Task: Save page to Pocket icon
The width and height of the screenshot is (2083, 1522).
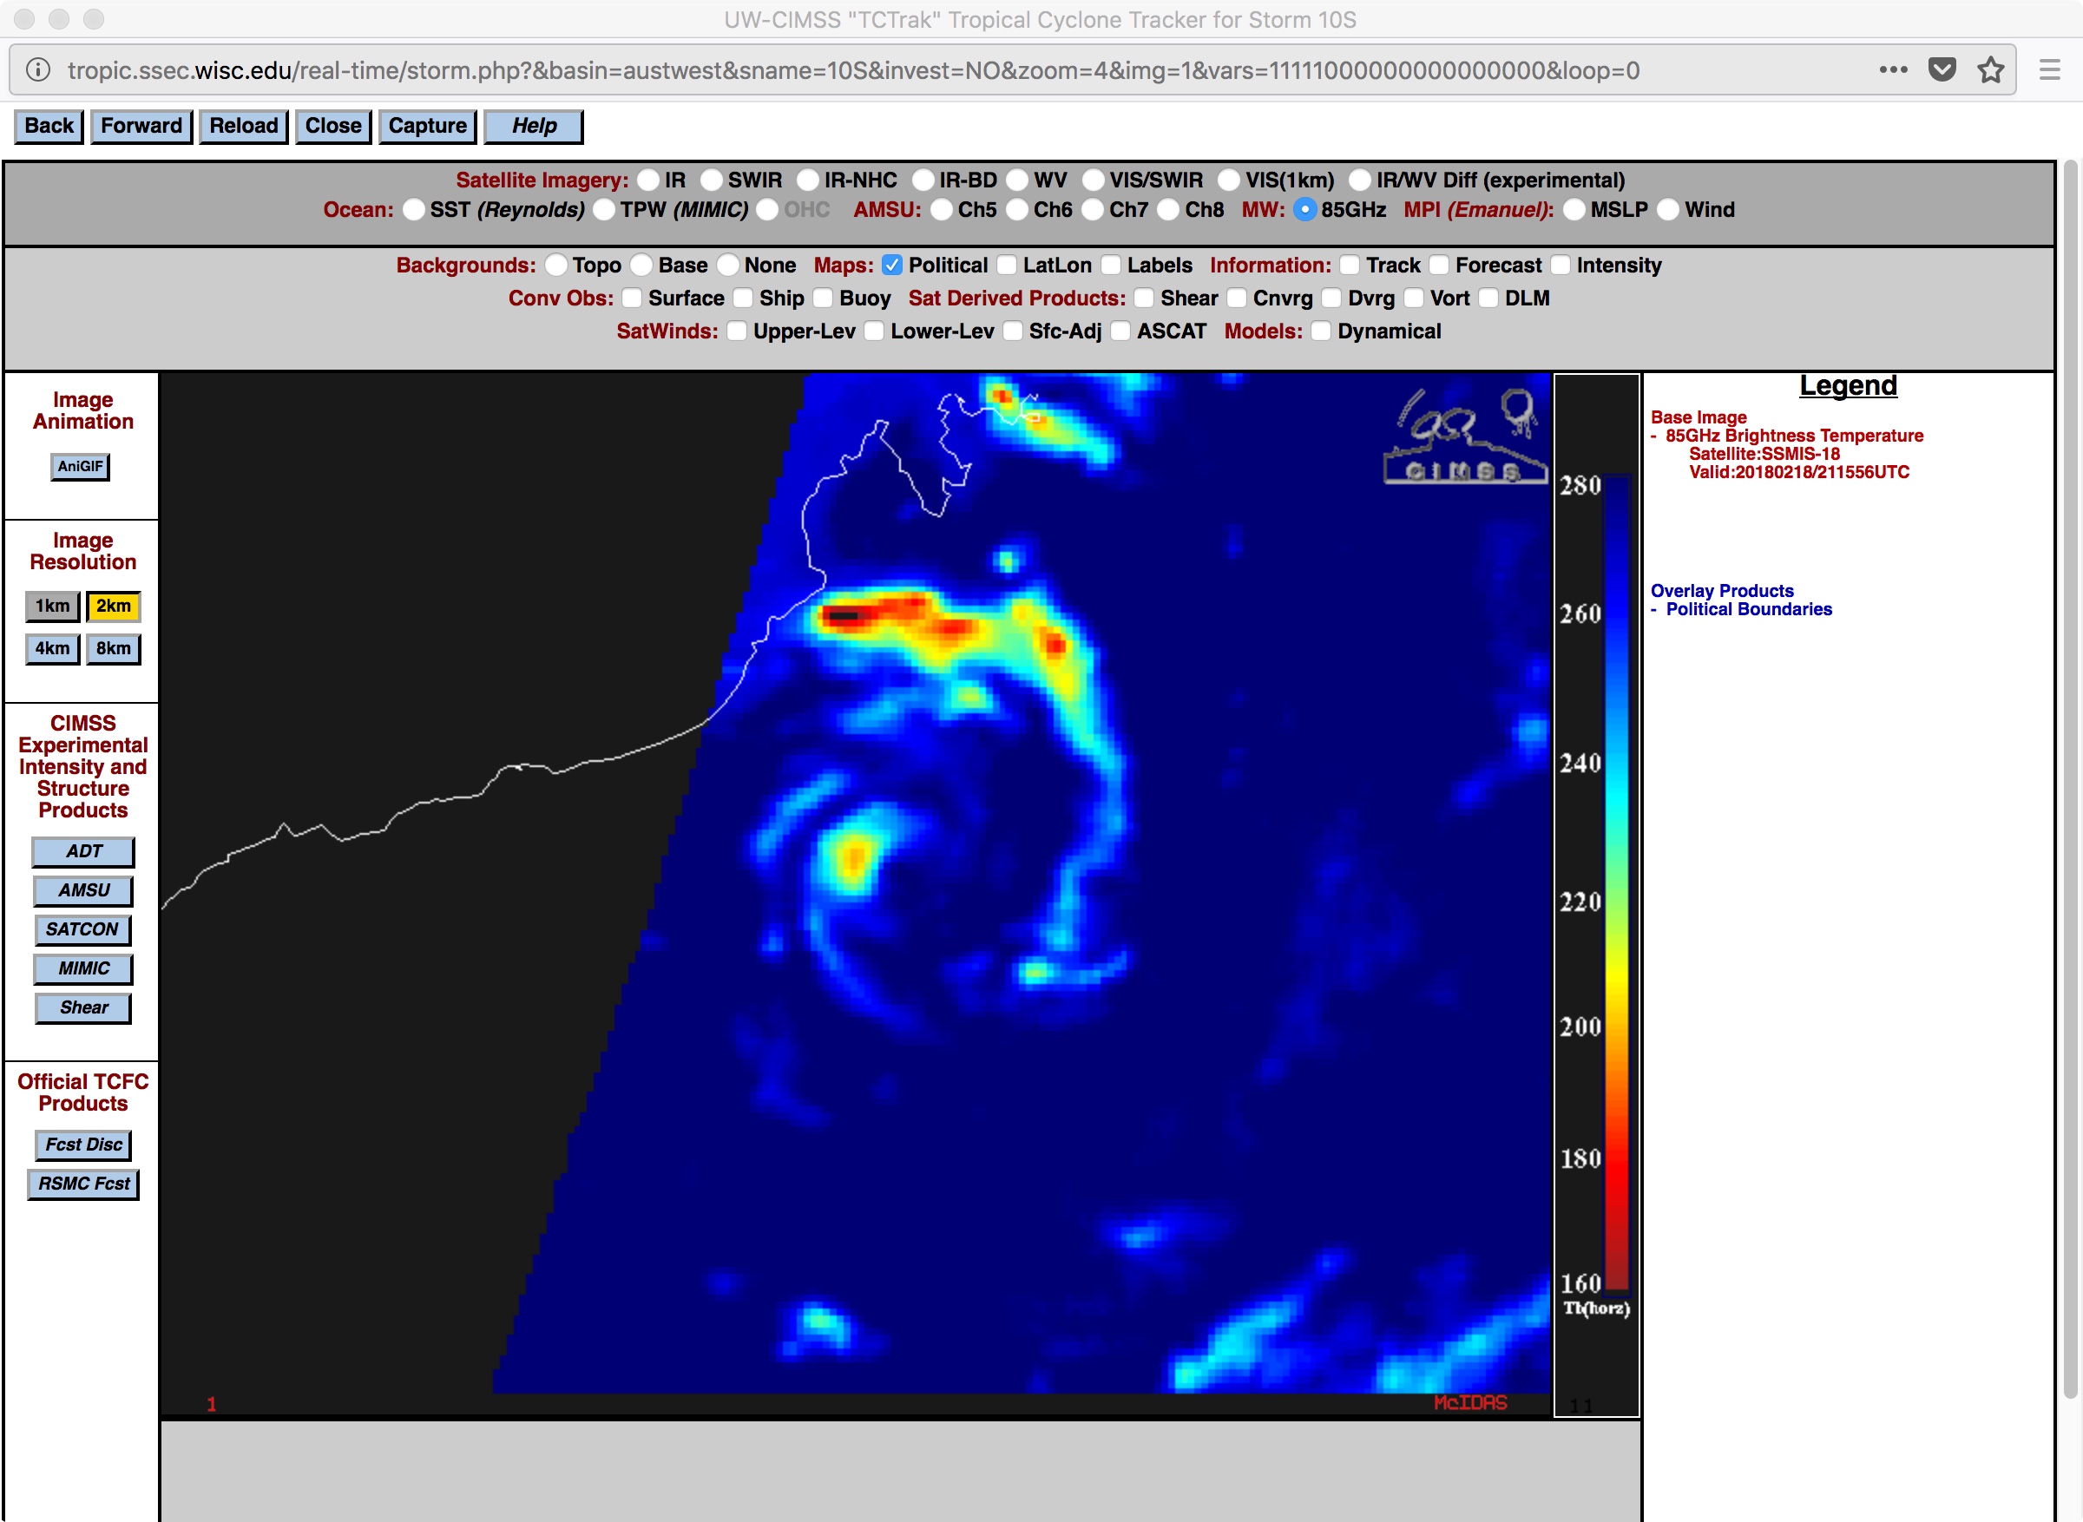Action: click(1942, 70)
